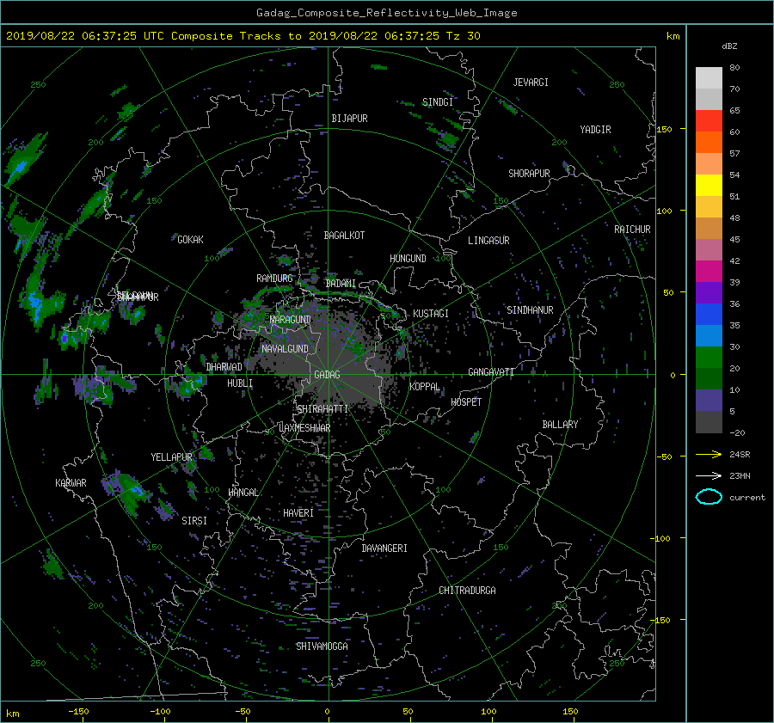The width and height of the screenshot is (774, 723).
Task: Select the 39 dBZ purple legend swatch
Action: click(x=709, y=292)
